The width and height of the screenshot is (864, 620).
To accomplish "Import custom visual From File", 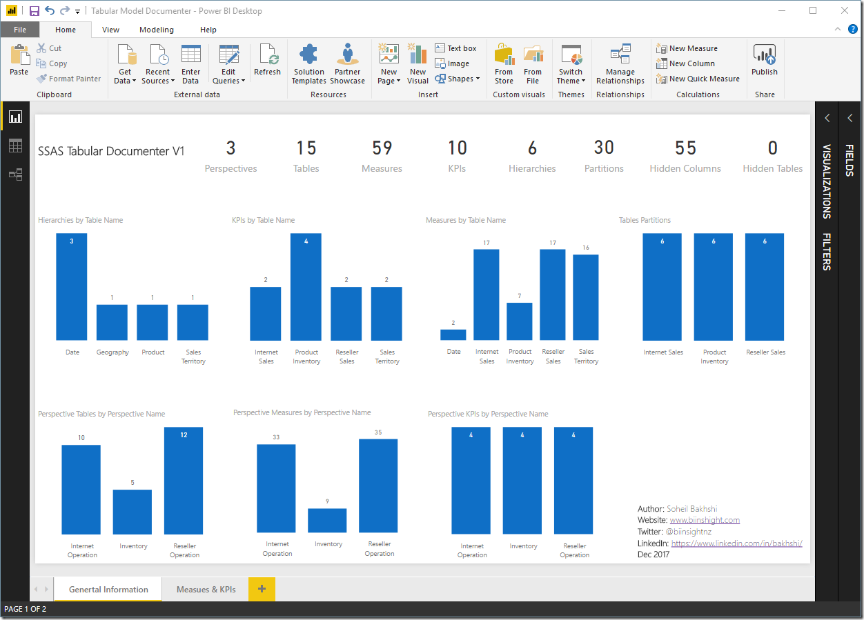I will click(533, 63).
